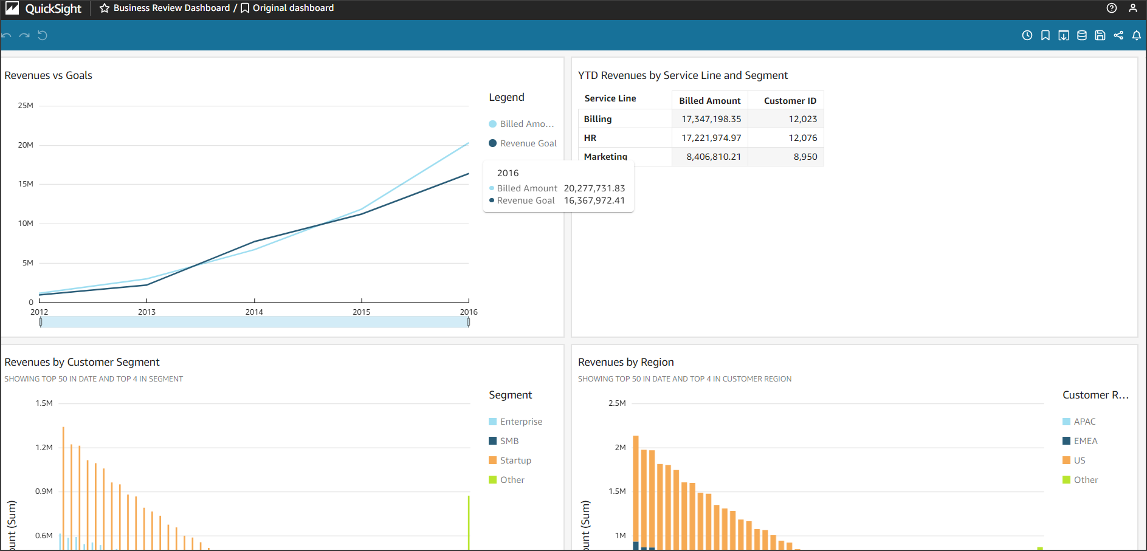This screenshot has height=551, width=1147.
Task: Click the YTD Revenues by Service Line title
Action: [x=683, y=75]
